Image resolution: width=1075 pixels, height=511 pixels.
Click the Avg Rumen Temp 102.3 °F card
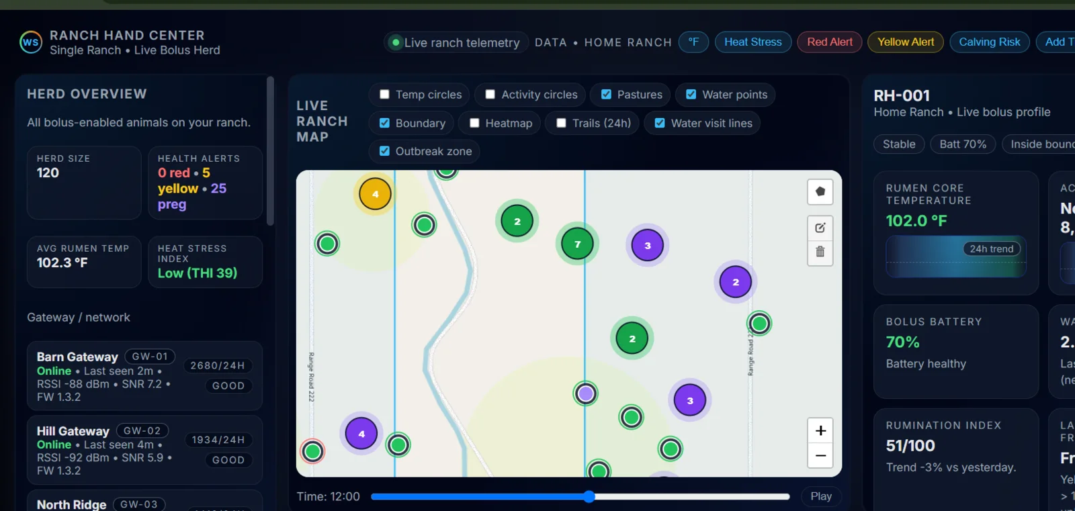[x=84, y=262]
